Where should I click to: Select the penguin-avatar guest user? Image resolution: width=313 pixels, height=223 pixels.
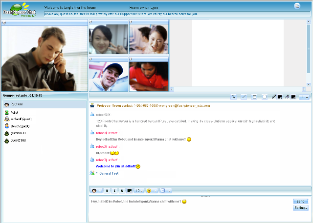(x=45, y=119)
